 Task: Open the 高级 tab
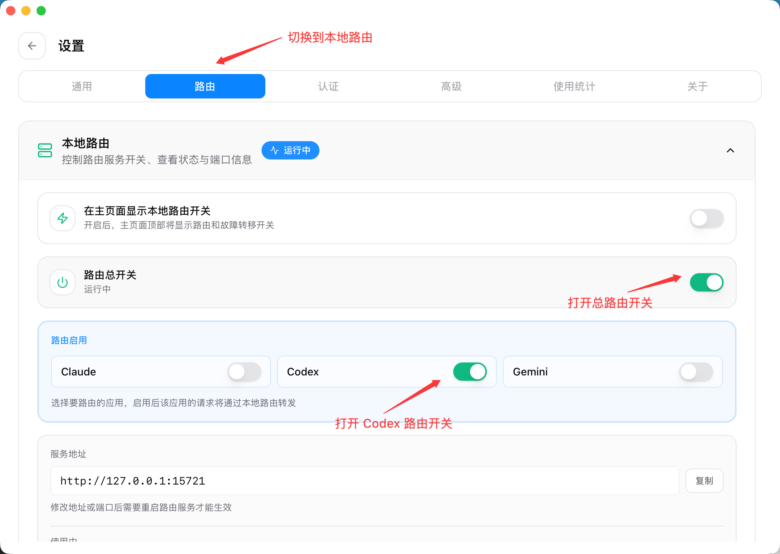(451, 86)
